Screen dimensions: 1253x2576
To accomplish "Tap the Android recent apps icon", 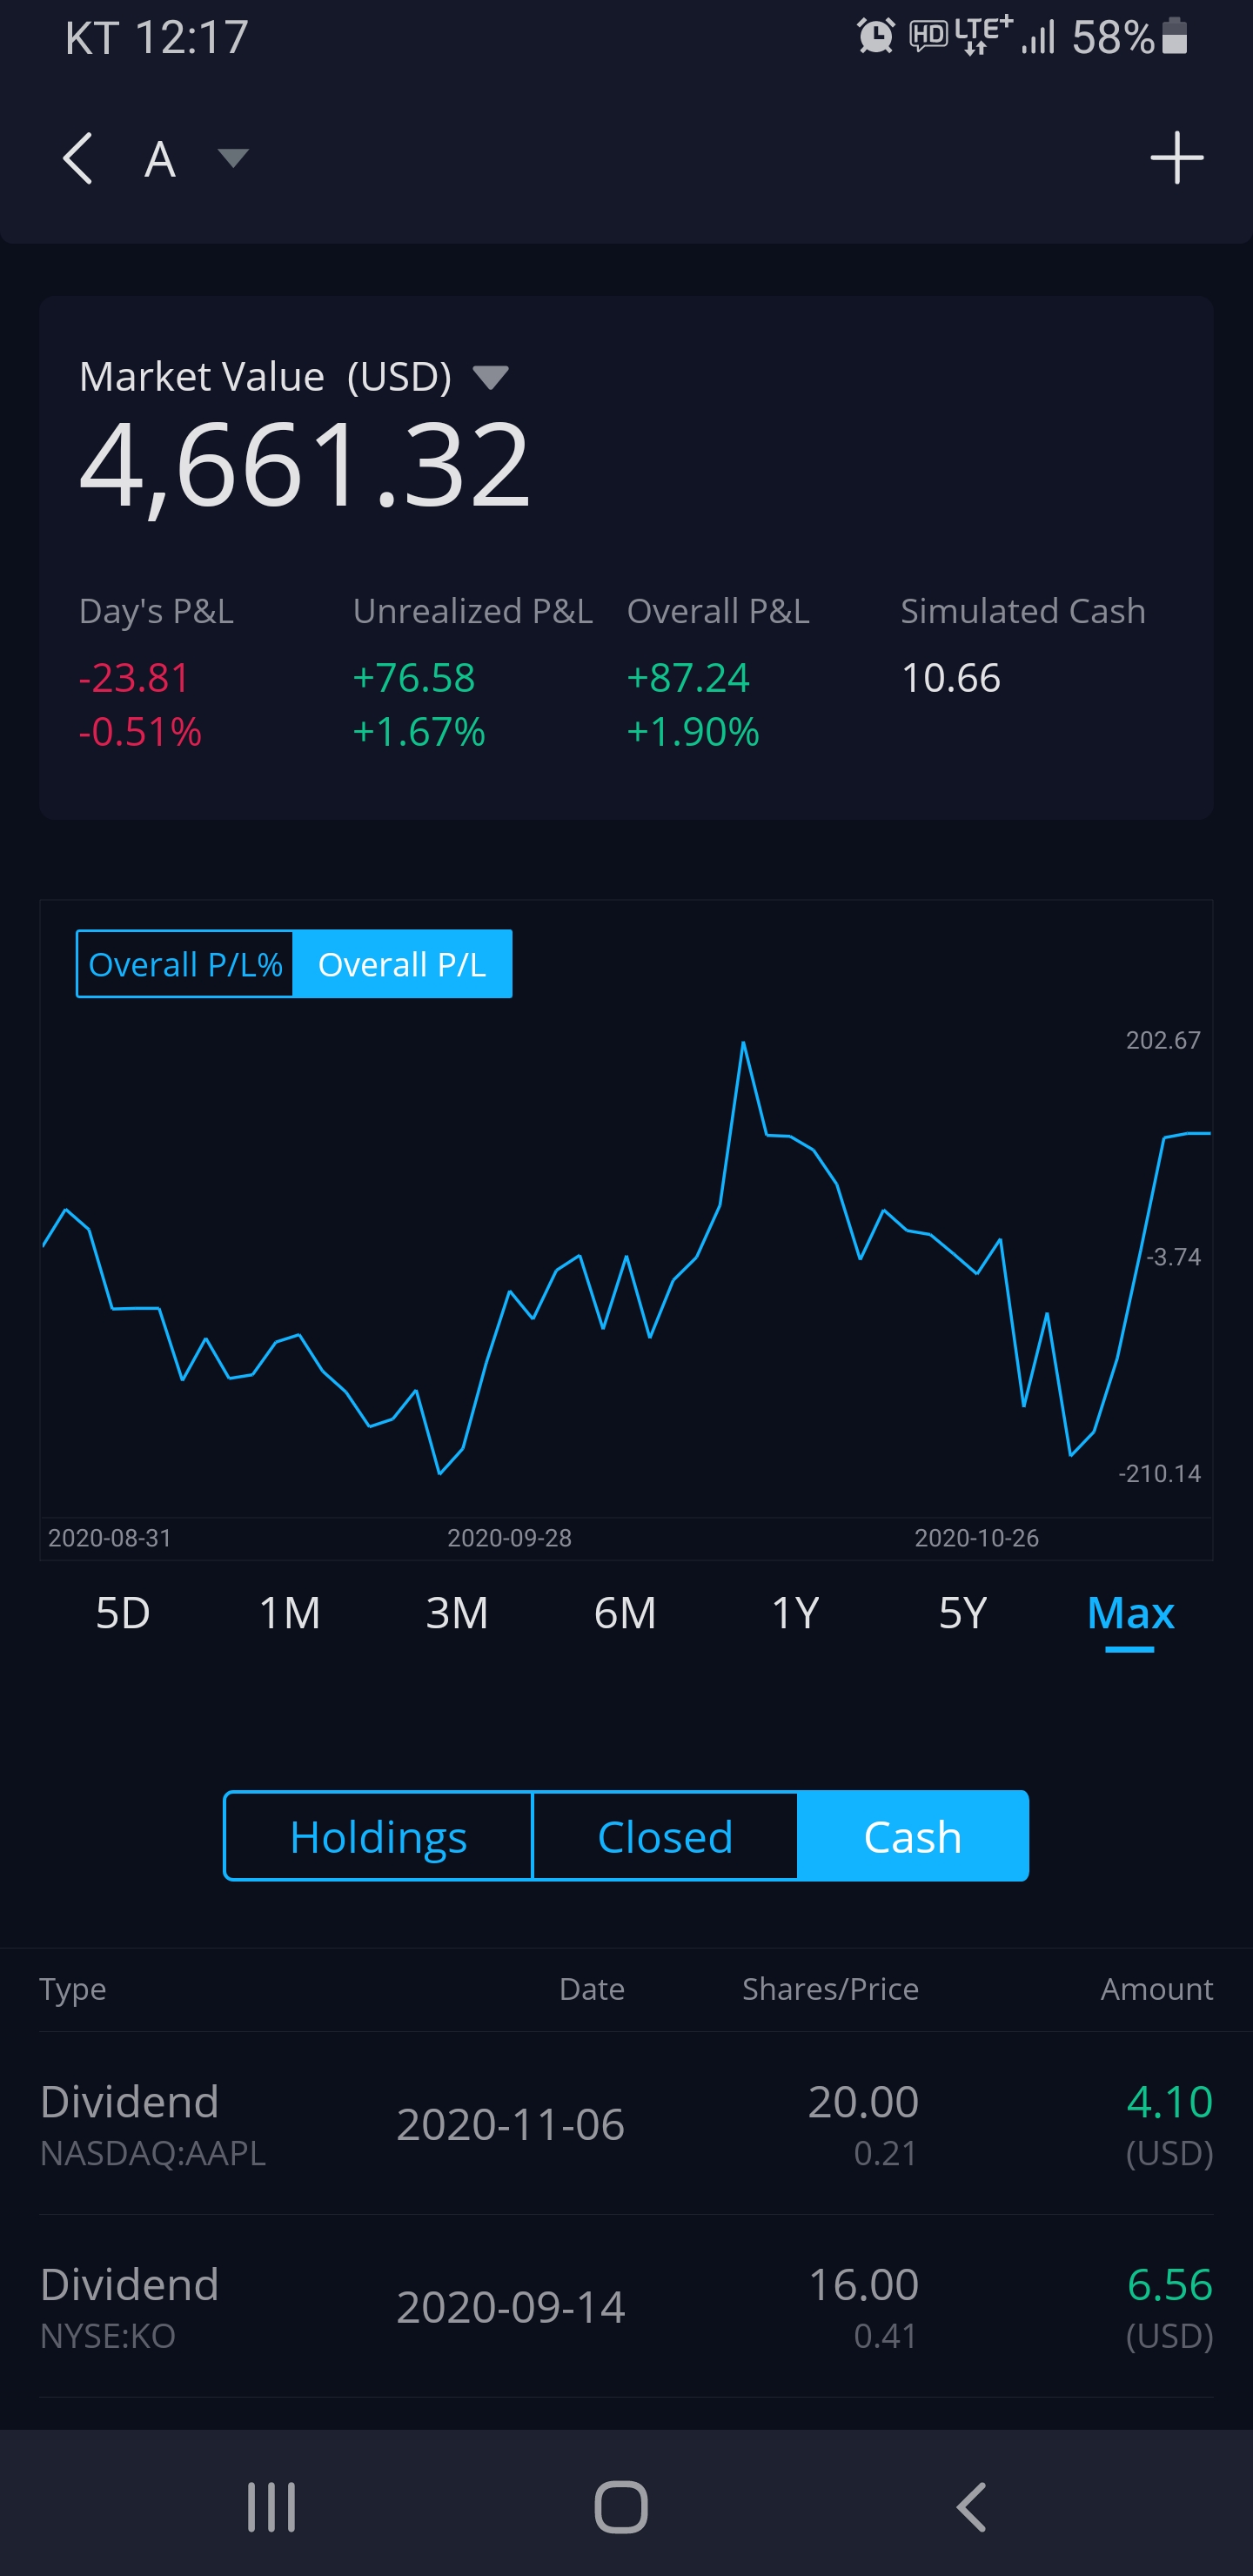I will click(271, 2507).
